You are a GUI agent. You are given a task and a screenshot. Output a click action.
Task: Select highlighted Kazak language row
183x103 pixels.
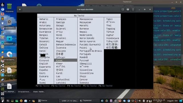(x=65, y=60)
